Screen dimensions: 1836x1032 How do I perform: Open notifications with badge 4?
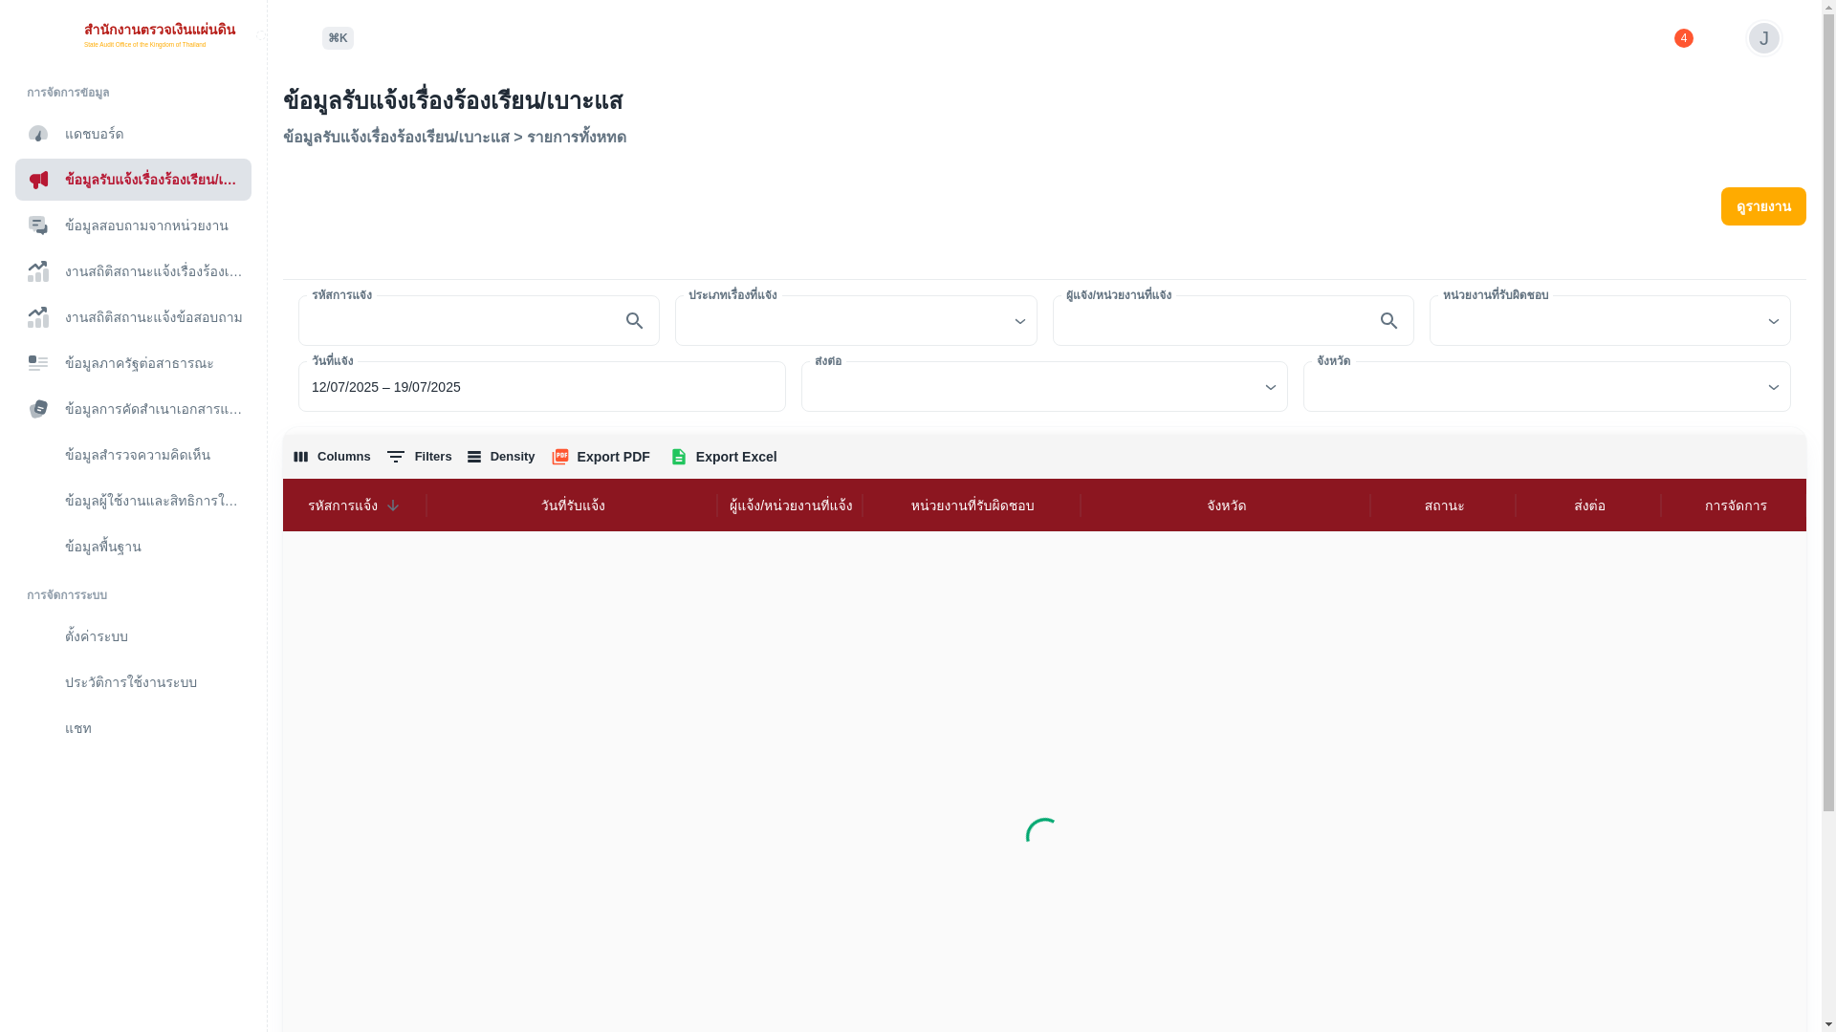pos(1684,38)
